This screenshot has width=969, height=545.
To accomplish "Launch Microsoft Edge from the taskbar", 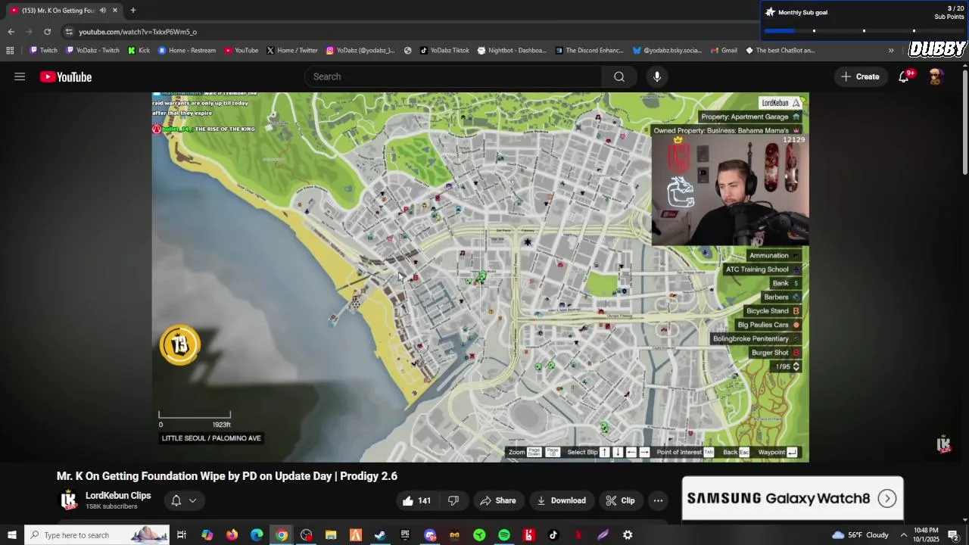I will coord(257,535).
